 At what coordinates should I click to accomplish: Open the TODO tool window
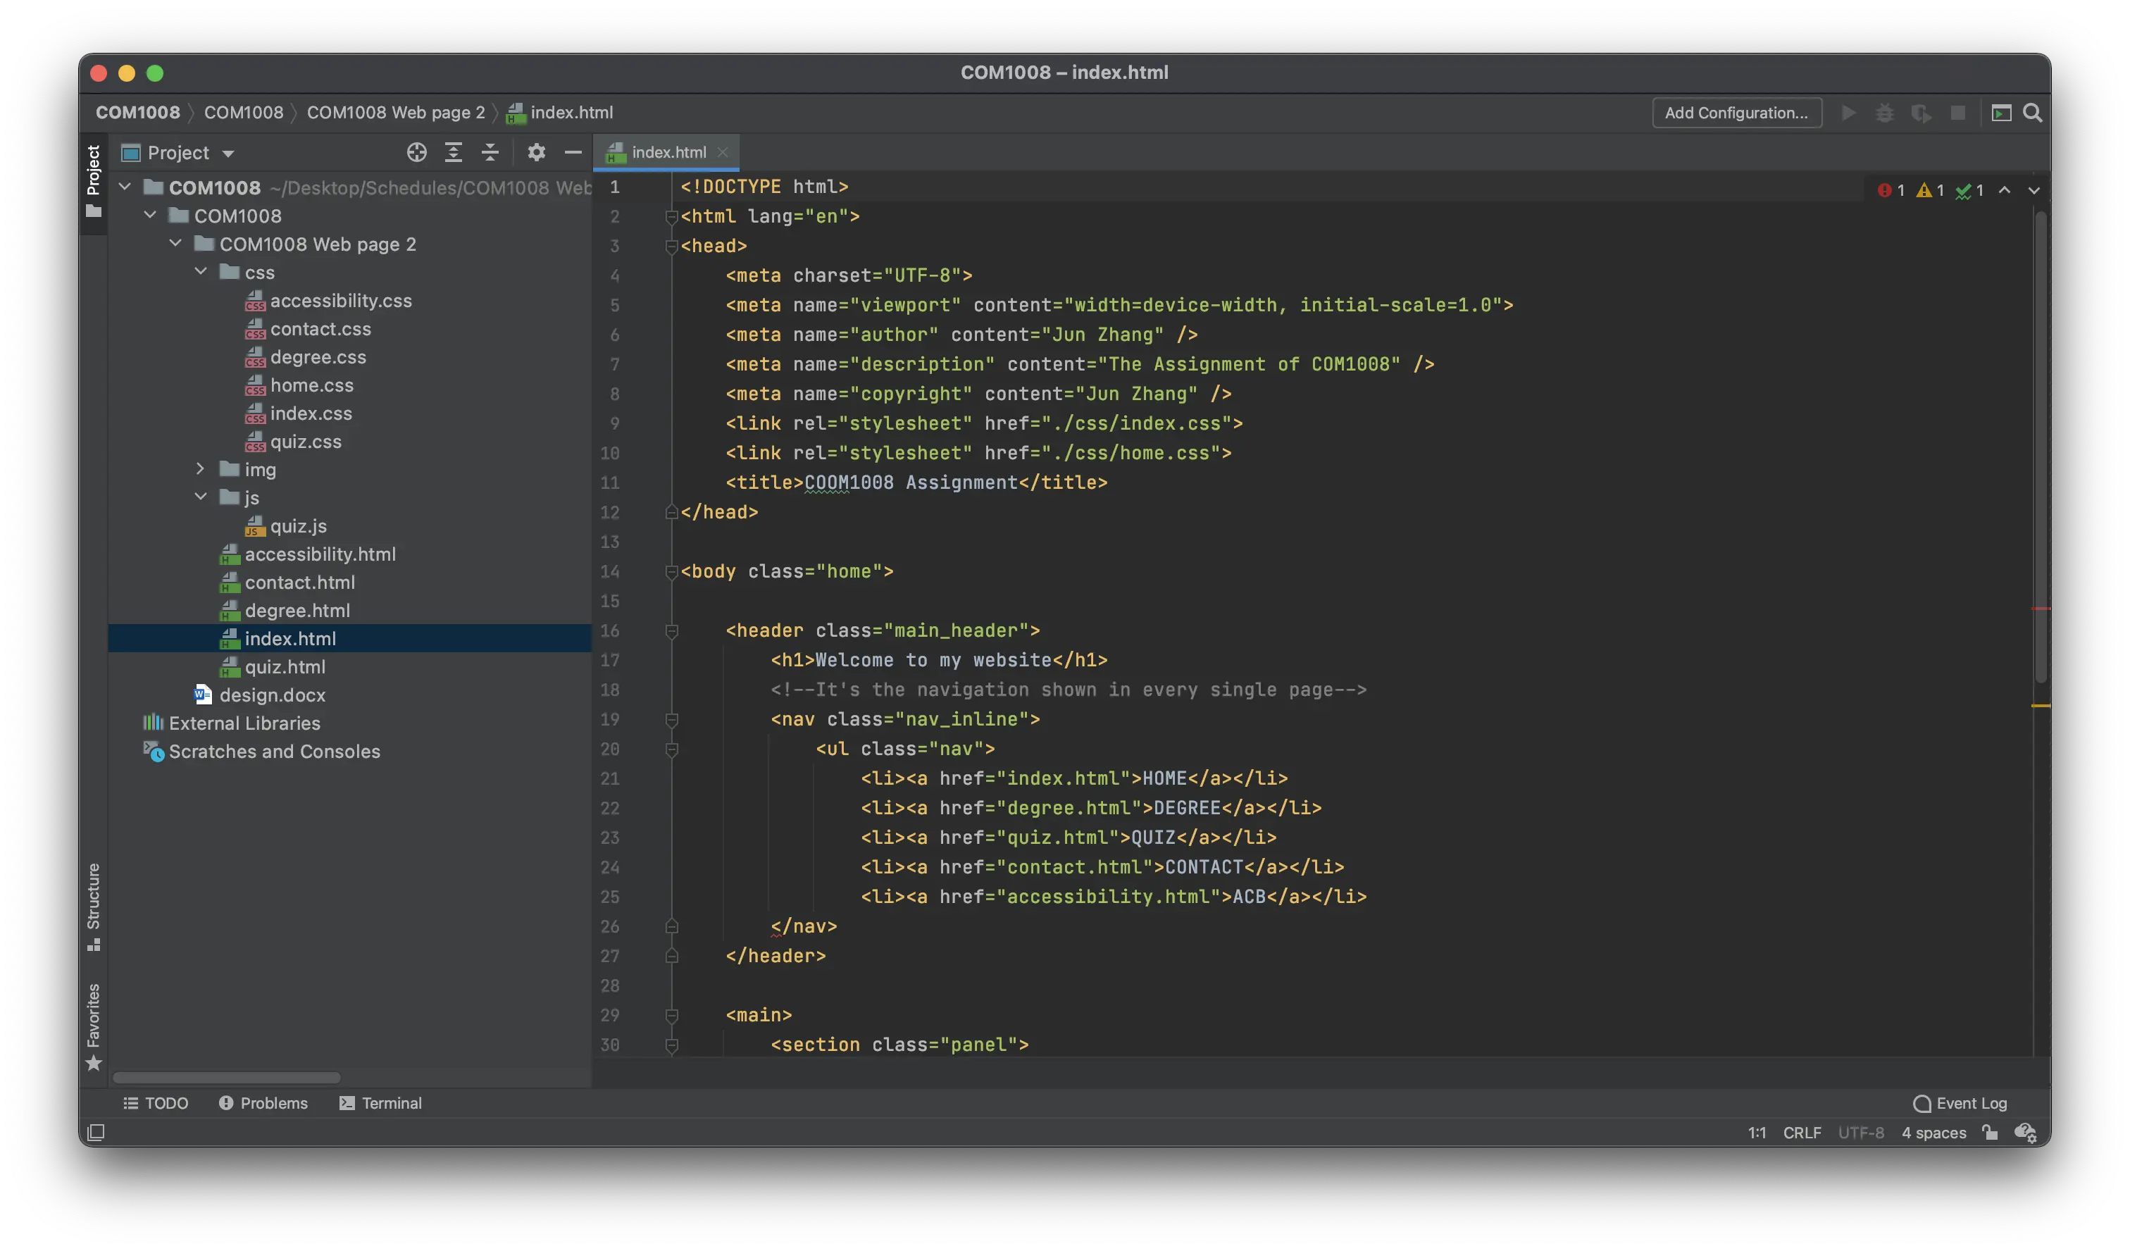tap(156, 1103)
